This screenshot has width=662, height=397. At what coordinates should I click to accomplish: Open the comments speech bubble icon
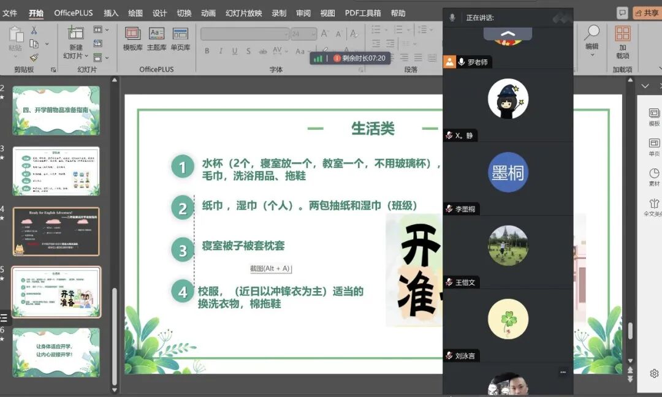pos(622,13)
